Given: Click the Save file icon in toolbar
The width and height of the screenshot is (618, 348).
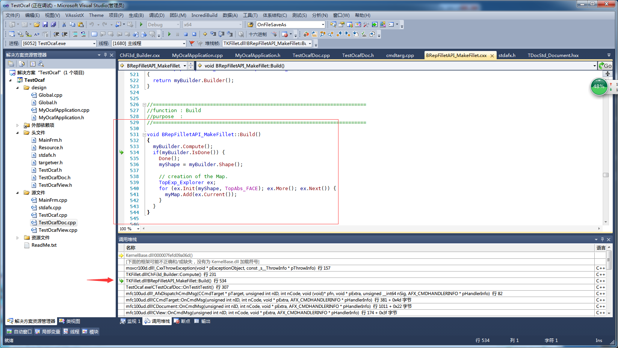Looking at the screenshot, I should [x=45, y=25].
